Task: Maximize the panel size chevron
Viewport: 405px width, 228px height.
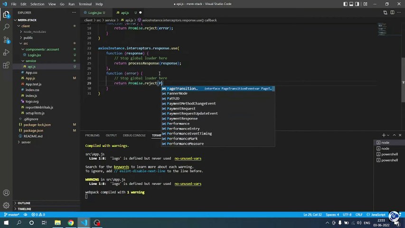Action: [x=394, y=135]
